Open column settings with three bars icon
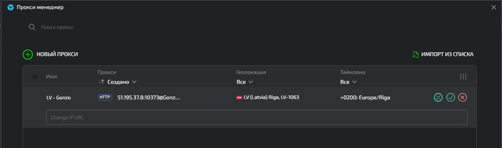Viewport: 502px width, 148px height. [463, 76]
